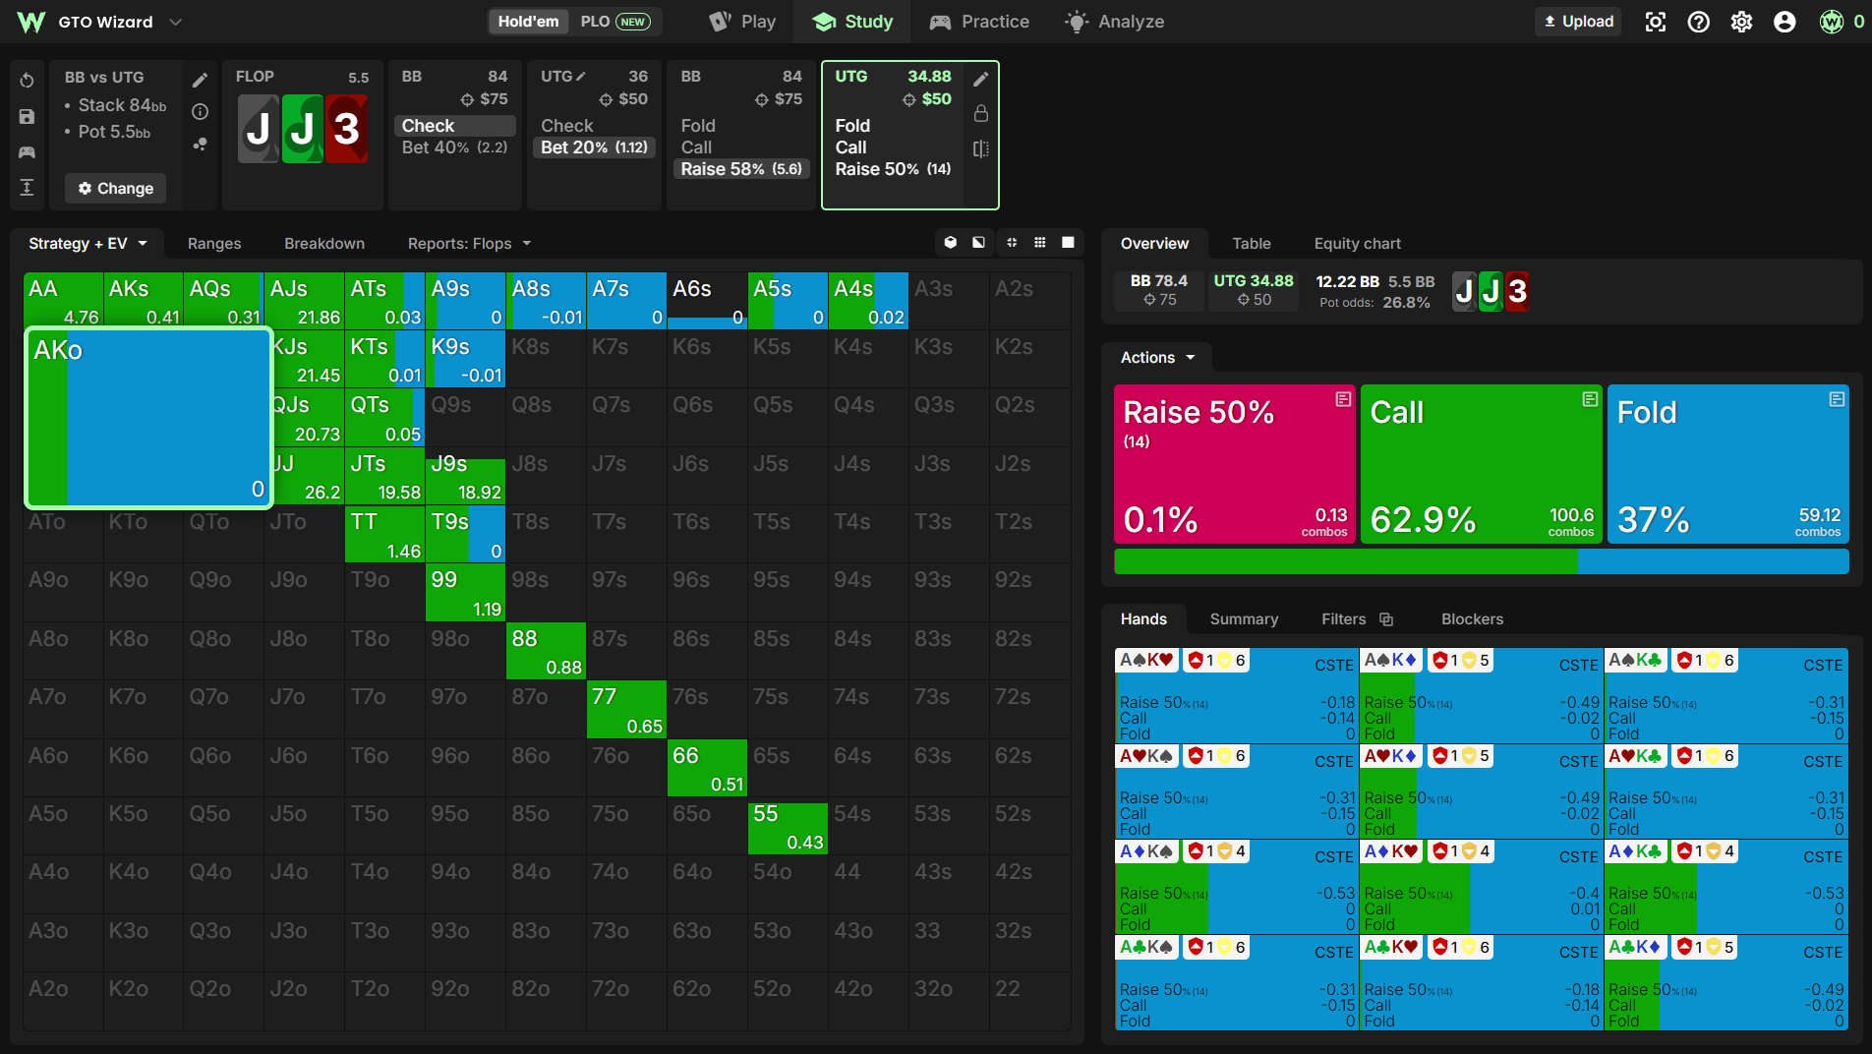Open the Study tab
The height and width of the screenshot is (1054, 1872).
pyautogui.click(x=853, y=22)
